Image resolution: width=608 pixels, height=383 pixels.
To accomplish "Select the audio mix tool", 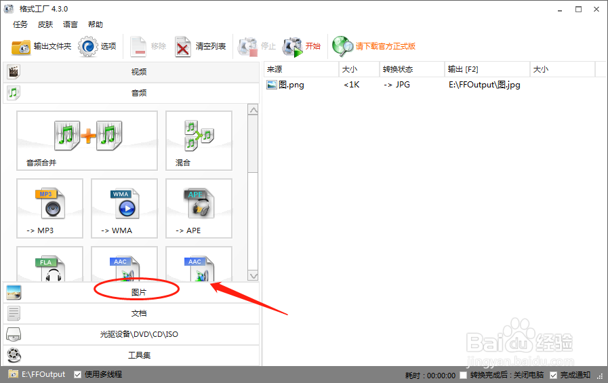I will 199,140.
